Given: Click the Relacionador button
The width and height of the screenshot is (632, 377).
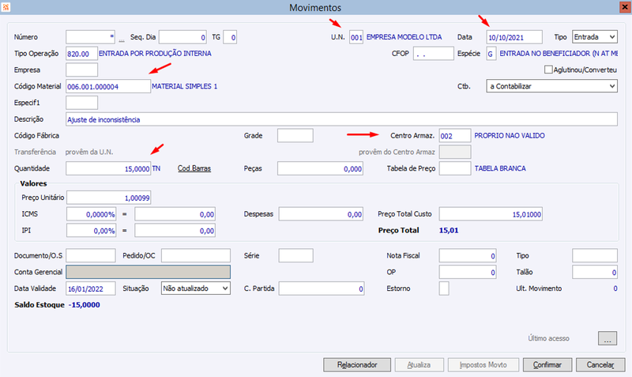Looking at the screenshot, I should (357, 364).
